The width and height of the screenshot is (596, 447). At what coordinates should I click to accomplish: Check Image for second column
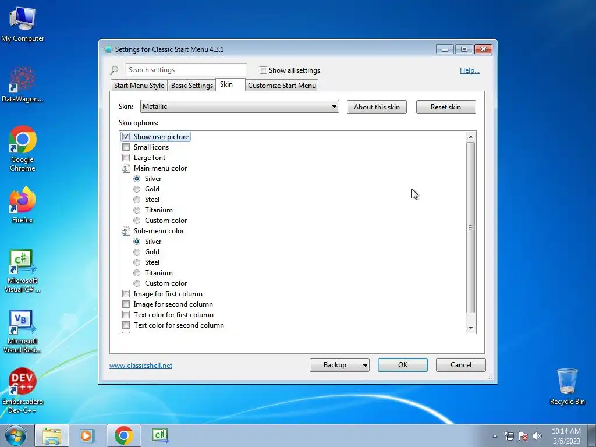[x=126, y=304]
